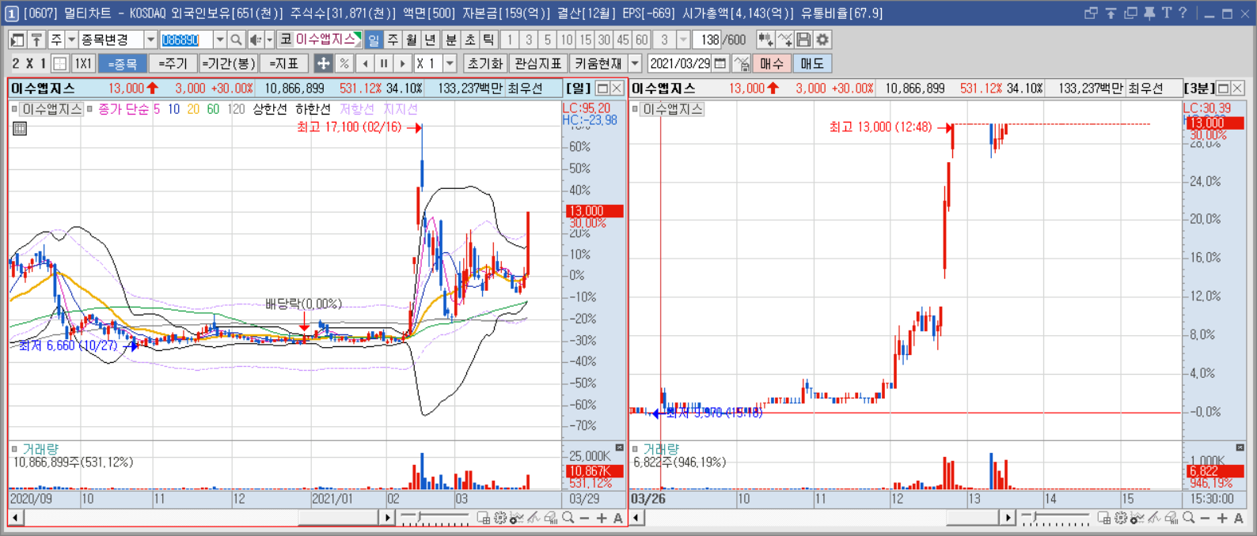Screen dimensions: 1257x536
Task: Open the 주 dropdown arrow
Action: tap(71, 40)
